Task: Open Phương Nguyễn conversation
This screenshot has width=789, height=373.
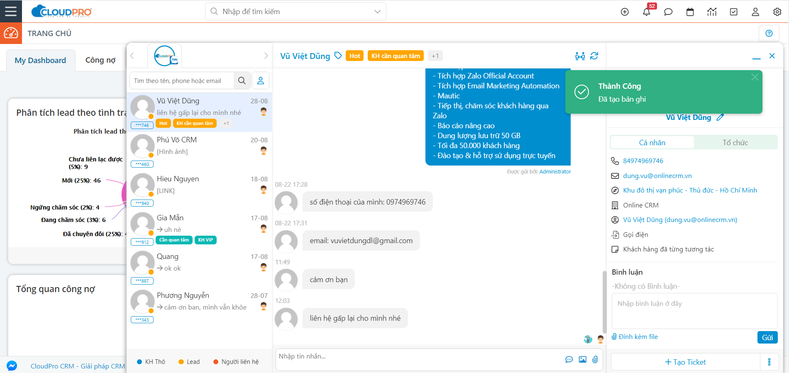Action: (199, 307)
